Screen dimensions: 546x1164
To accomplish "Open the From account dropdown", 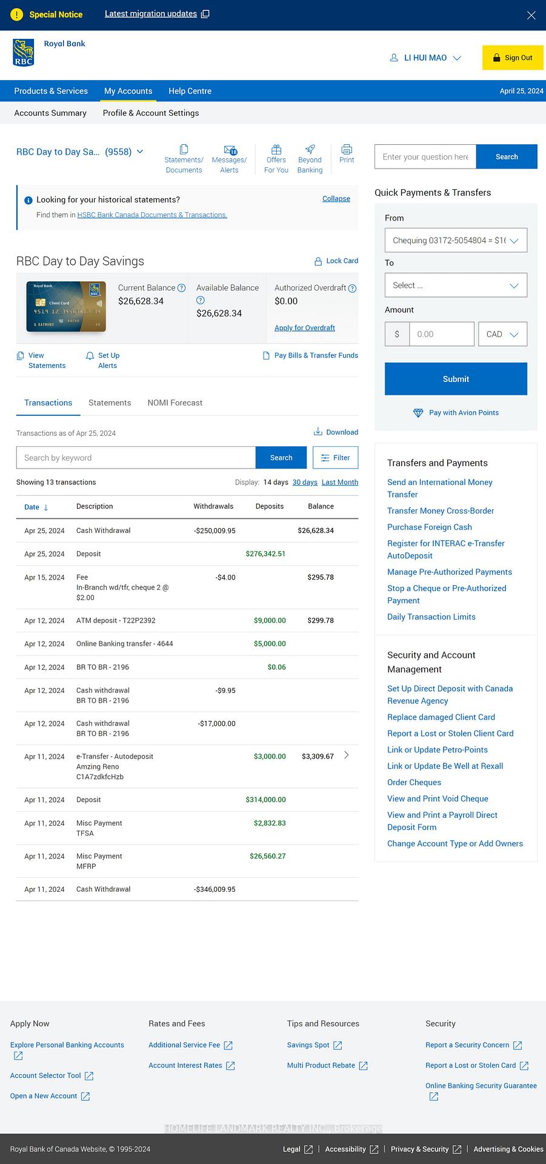I will click(456, 240).
